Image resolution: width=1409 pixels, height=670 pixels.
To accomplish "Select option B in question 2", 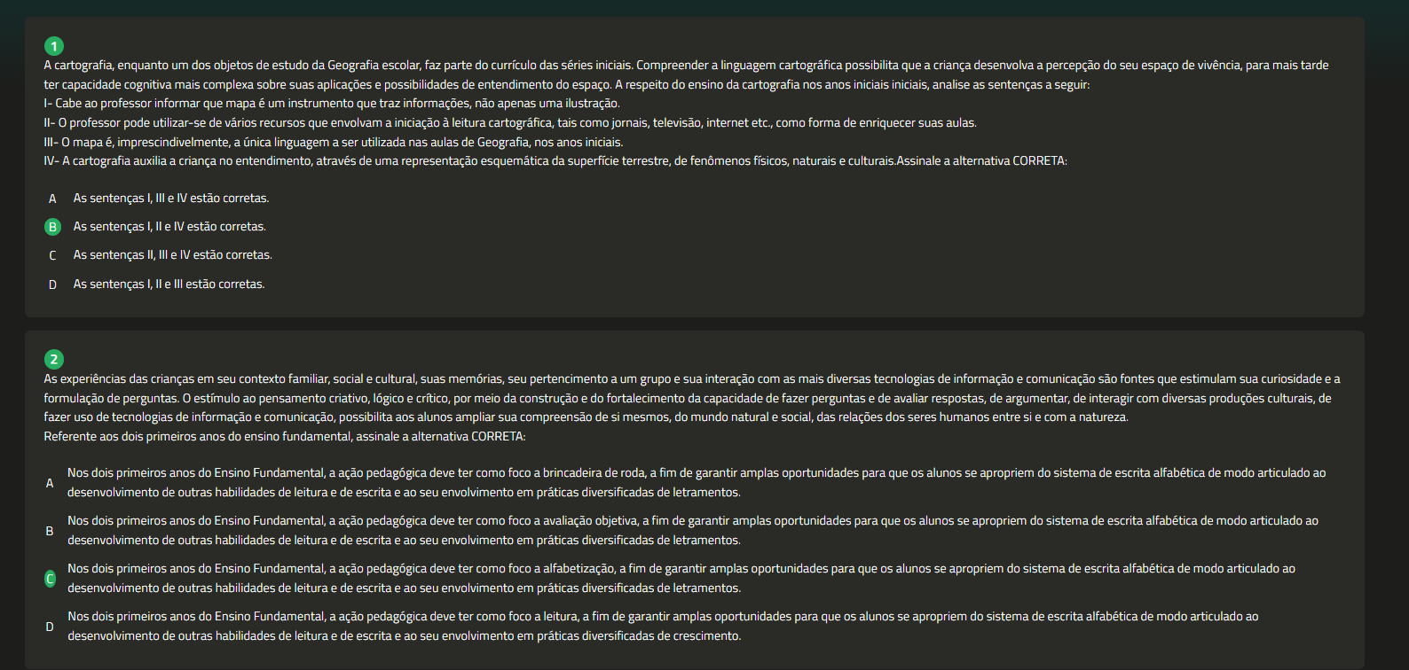I will click(x=50, y=531).
